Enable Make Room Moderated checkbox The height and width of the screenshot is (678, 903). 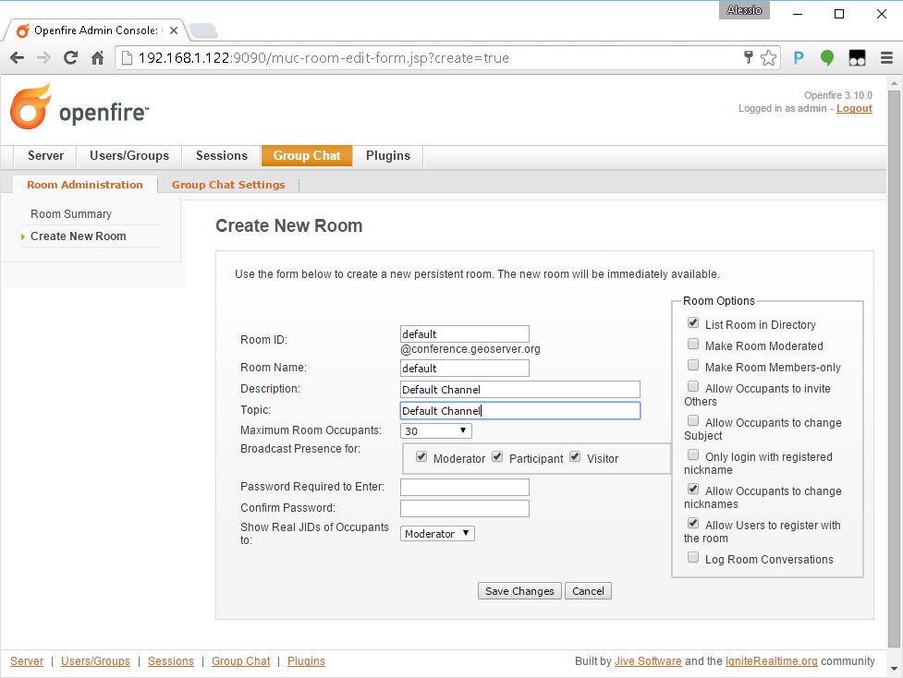coord(693,345)
